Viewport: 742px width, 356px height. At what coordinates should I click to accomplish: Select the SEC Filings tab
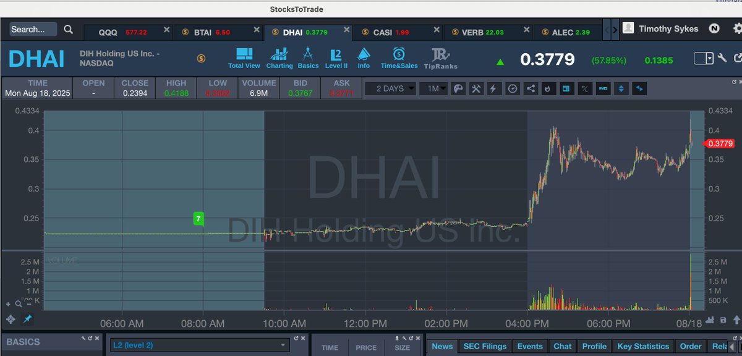pyautogui.click(x=485, y=346)
